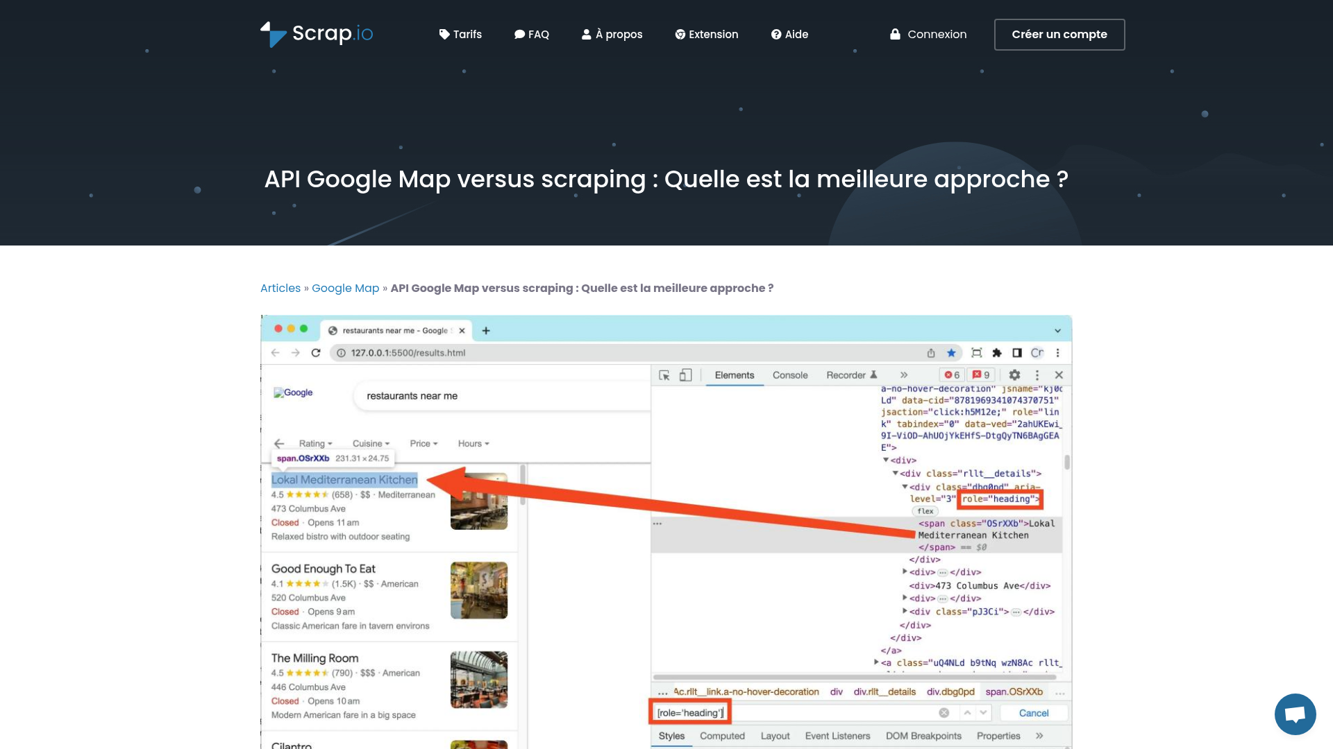
Task: Click the Connexion login link
Action: 928,34
